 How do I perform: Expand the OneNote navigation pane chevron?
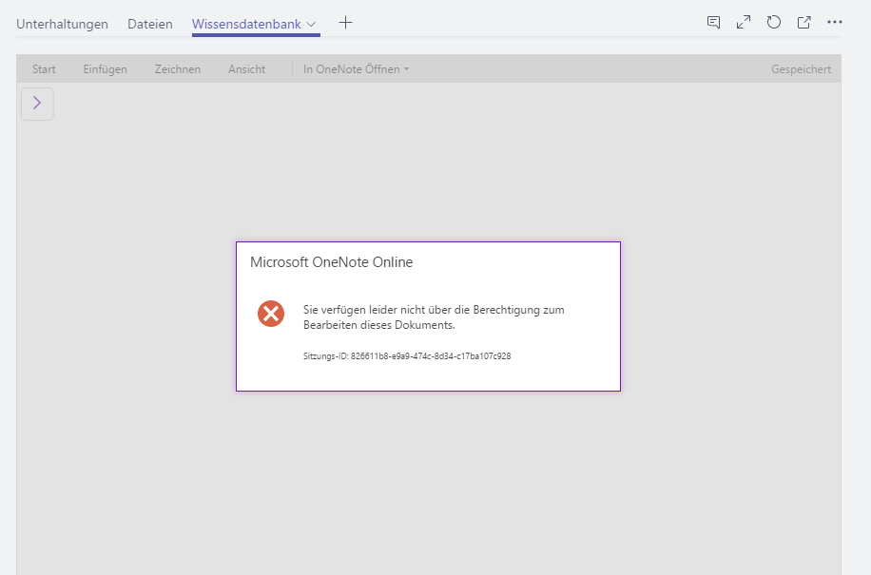37,104
